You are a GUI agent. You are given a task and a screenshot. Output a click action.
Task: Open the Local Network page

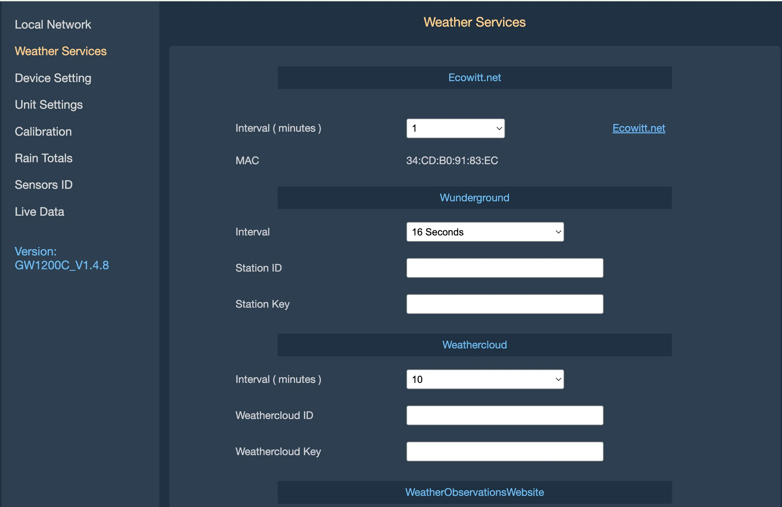[53, 25]
